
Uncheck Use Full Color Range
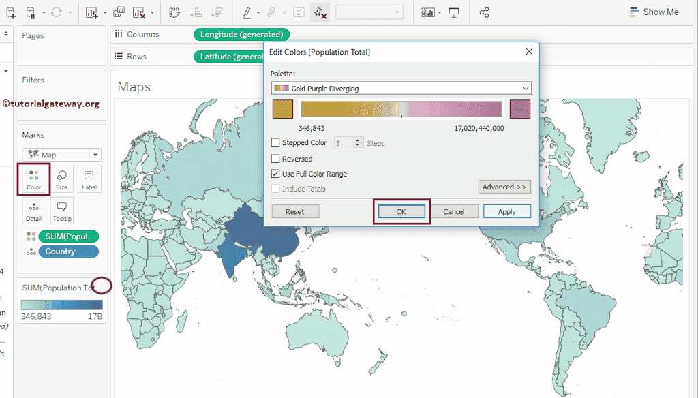pyautogui.click(x=275, y=174)
